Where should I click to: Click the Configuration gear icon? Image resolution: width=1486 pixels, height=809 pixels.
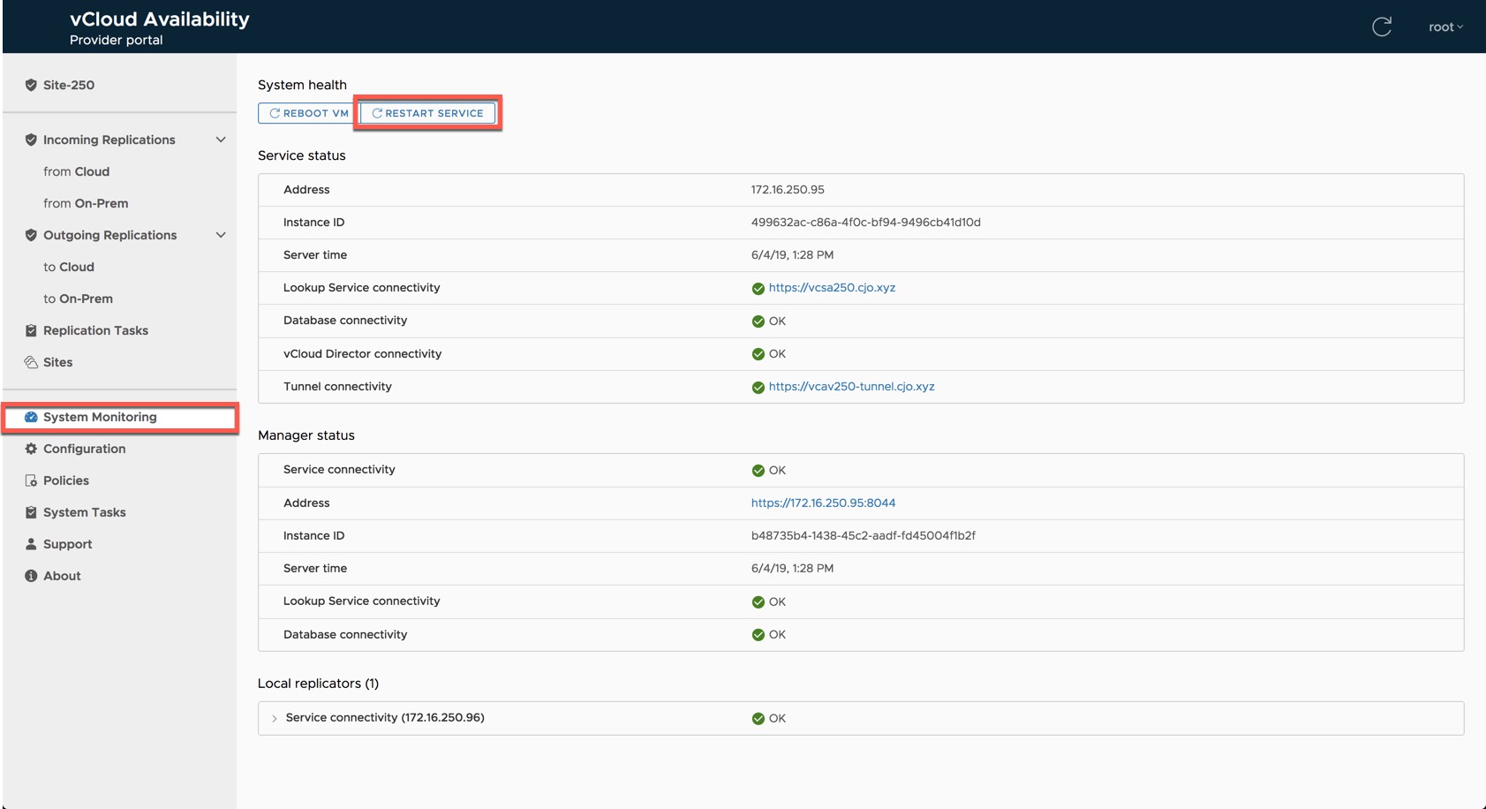click(31, 449)
